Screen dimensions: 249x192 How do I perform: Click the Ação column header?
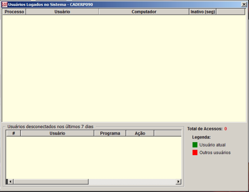tap(140, 133)
